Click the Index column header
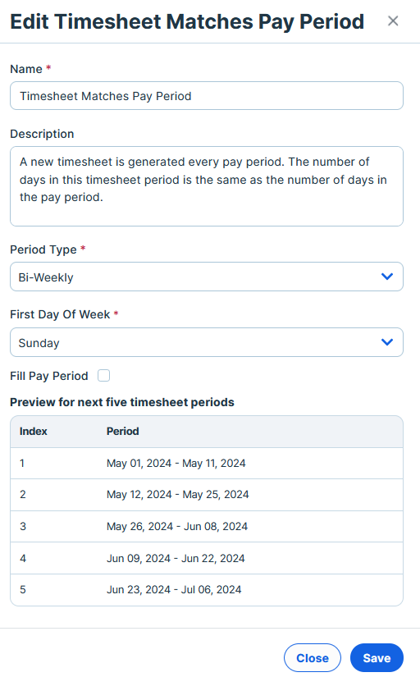The width and height of the screenshot is (420, 677). click(34, 432)
